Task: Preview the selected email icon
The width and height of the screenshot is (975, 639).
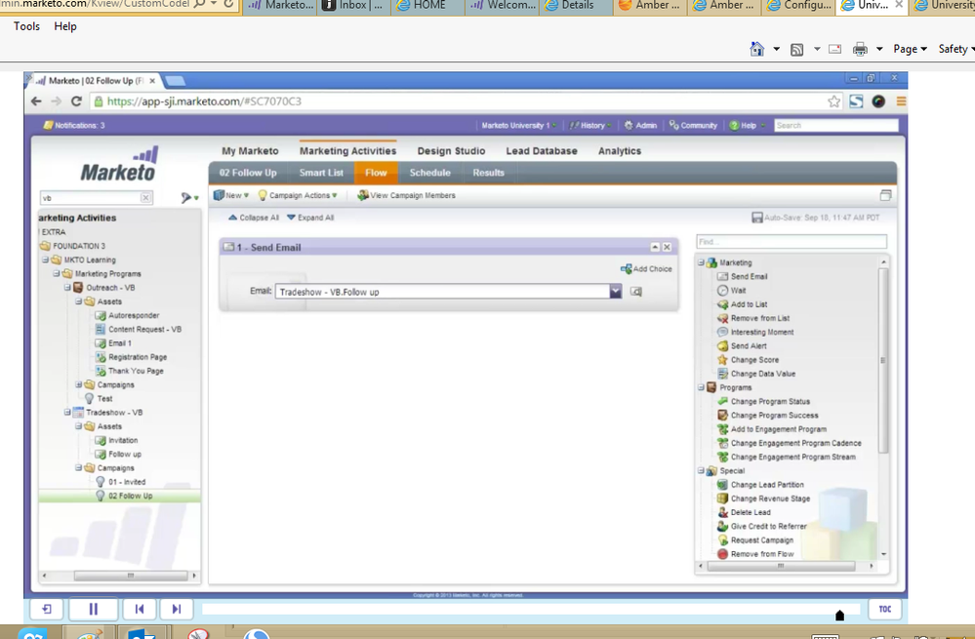Action: point(635,292)
